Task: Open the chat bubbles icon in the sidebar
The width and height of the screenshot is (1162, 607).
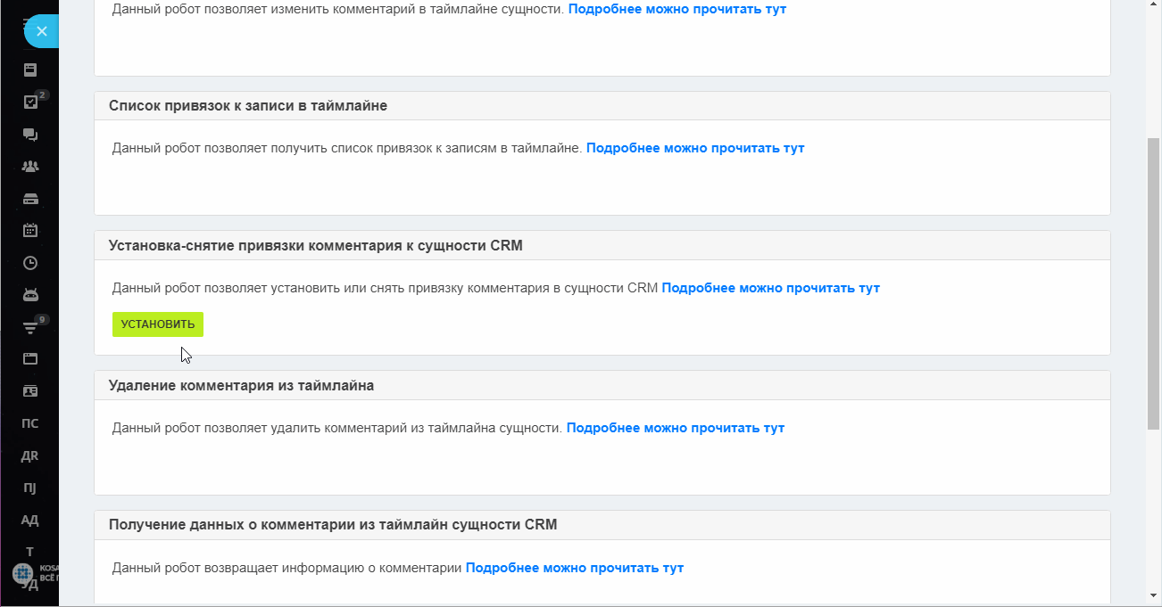Action: pos(30,135)
